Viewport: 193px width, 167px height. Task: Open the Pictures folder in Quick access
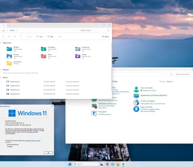coord(9,56)
